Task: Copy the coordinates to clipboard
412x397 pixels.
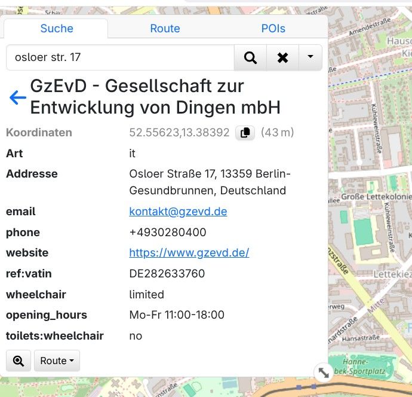Action: pyautogui.click(x=245, y=133)
